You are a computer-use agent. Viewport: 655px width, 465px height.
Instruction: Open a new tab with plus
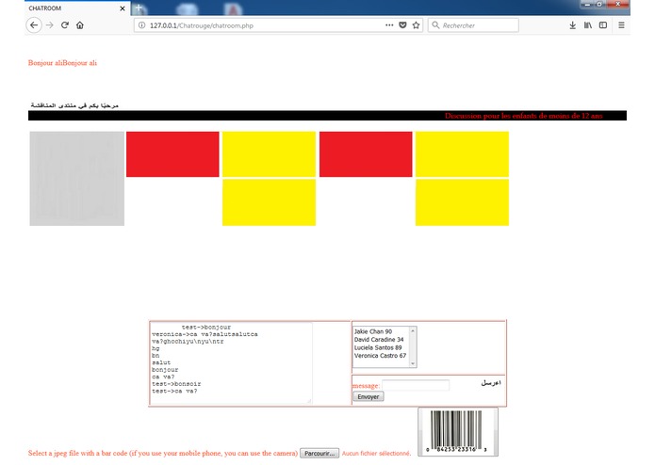click(x=139, y=8)
